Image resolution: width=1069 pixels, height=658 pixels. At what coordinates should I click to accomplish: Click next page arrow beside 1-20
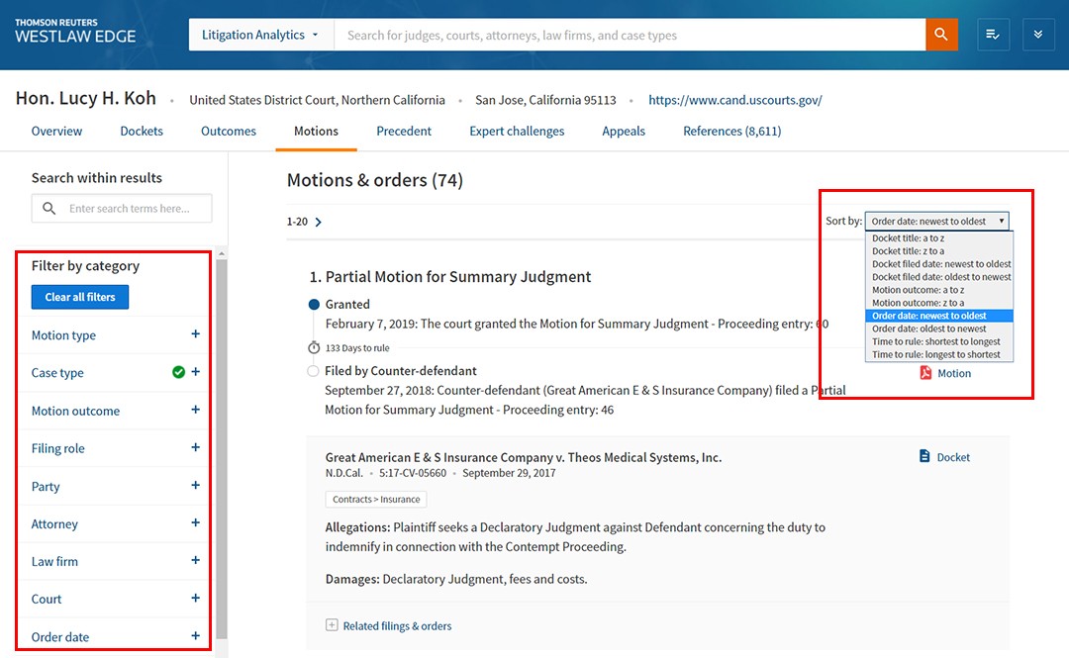click(318, 223)
